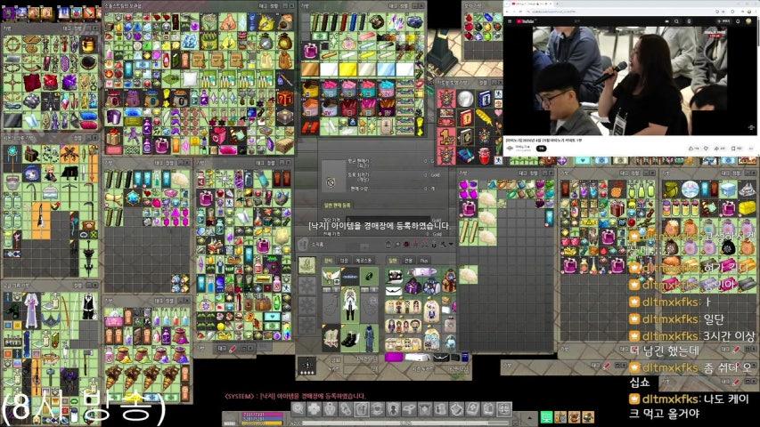Click the black Subscribe button on YouTube

[x=541, y=149]
